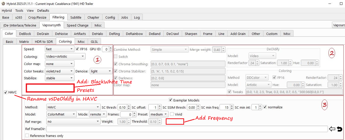Open the Tools menu
Image resolution: width=345 pixels, height=140 pixels.
(19, 10)
